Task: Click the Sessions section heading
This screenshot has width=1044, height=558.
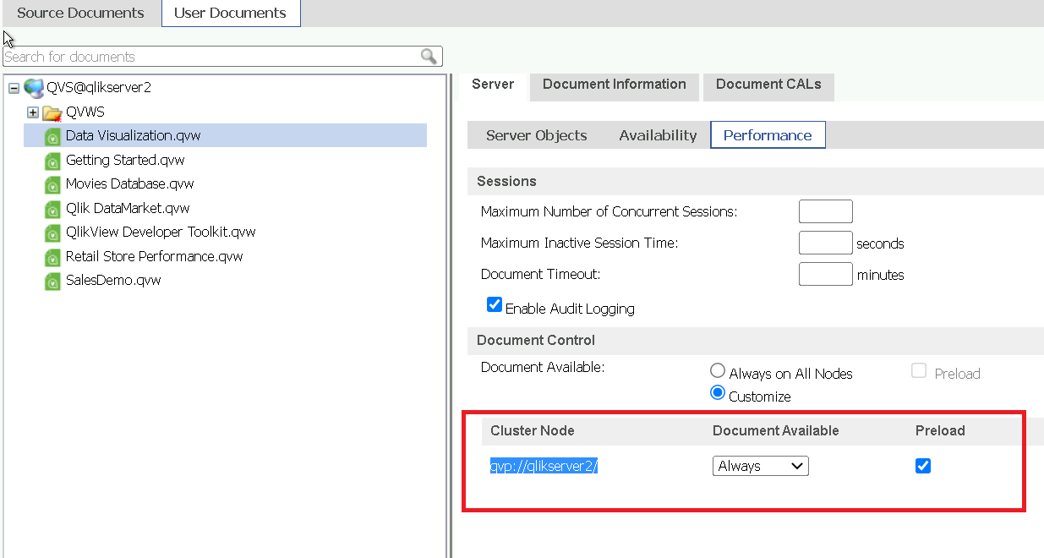Action: 506,181
